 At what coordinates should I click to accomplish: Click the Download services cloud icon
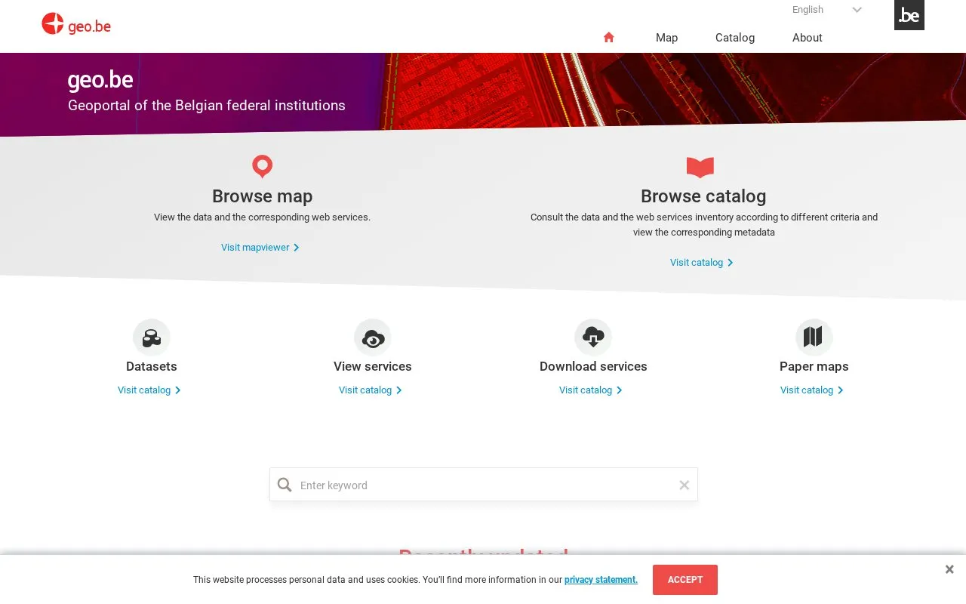(593, 337)
